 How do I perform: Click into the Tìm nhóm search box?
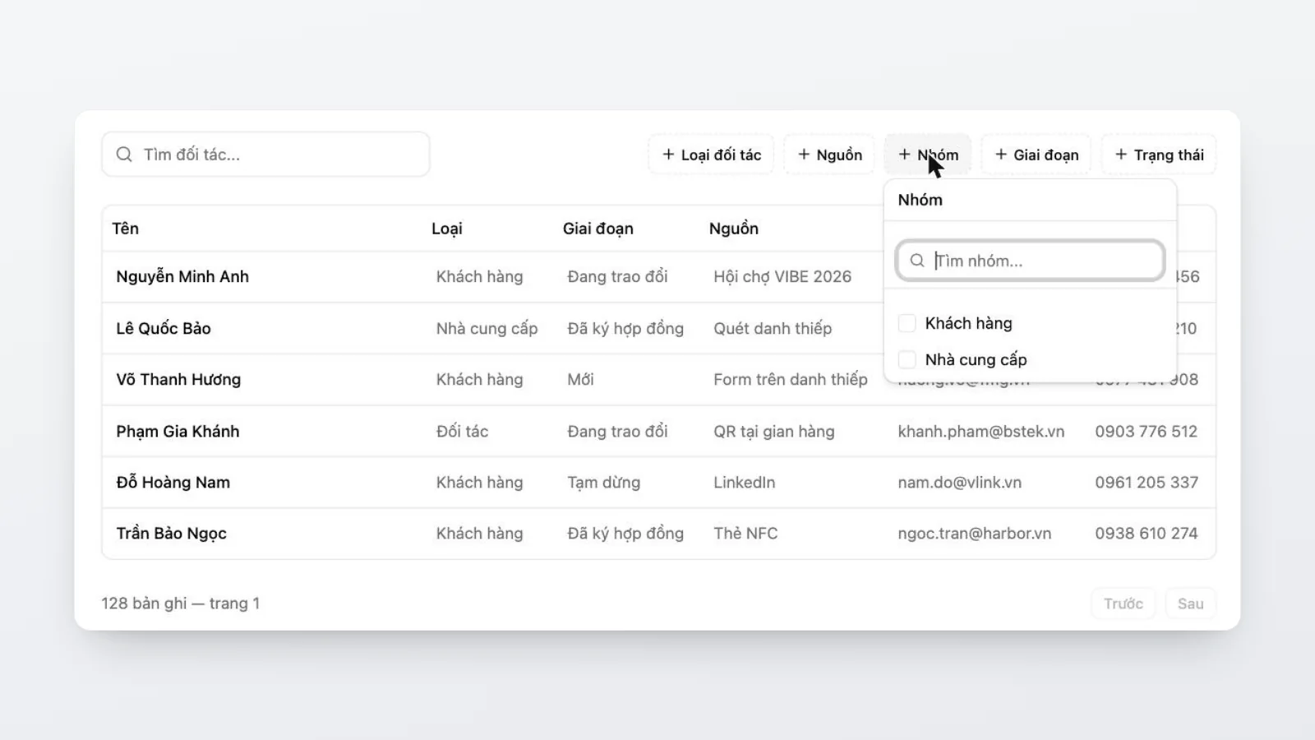pyautogui.click(x=1030, y=261)
